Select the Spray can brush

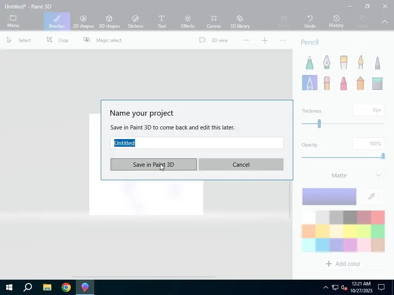(x=361, y=83)
